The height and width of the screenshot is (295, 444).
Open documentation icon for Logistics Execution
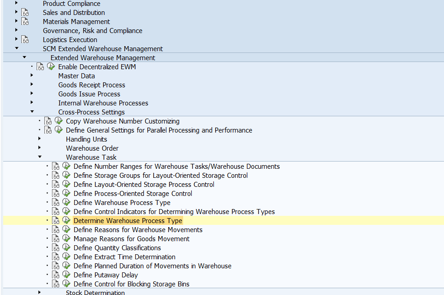(25, 40)
